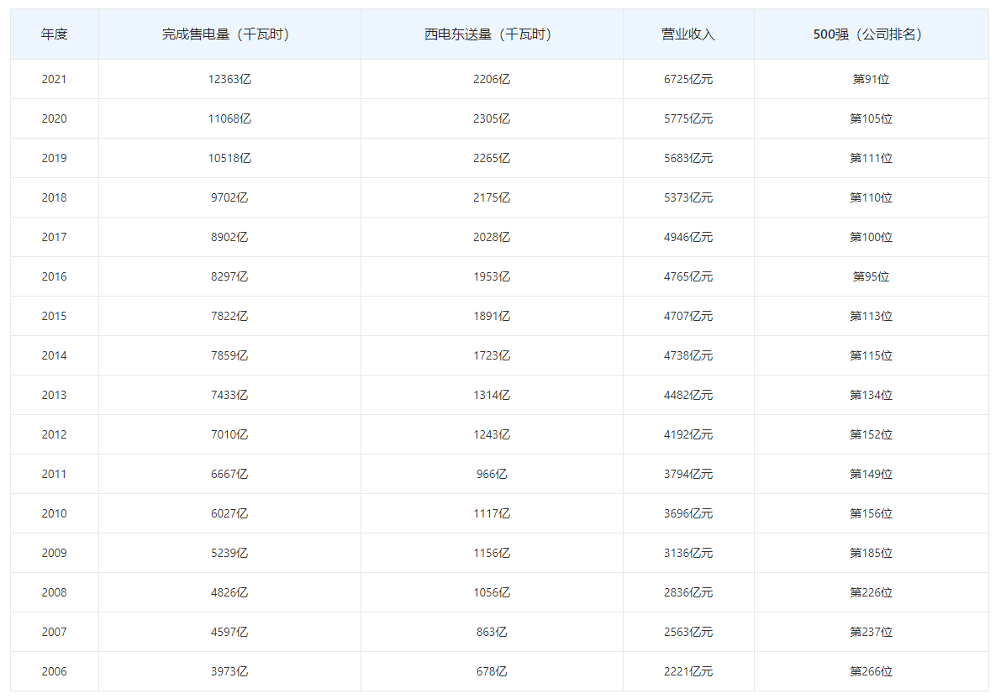Select the ranking cell 第95位
The height and width of the screenshot is (699, 1001).
click(x=872, y=277)
